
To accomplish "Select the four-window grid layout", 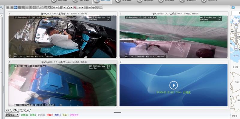I will [x=16, y=8].
